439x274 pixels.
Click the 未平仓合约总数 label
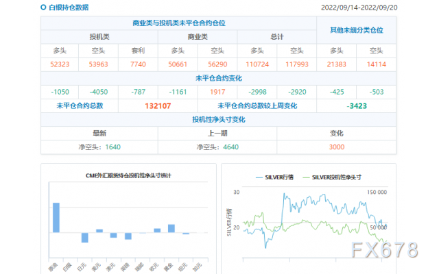[80, 105]
